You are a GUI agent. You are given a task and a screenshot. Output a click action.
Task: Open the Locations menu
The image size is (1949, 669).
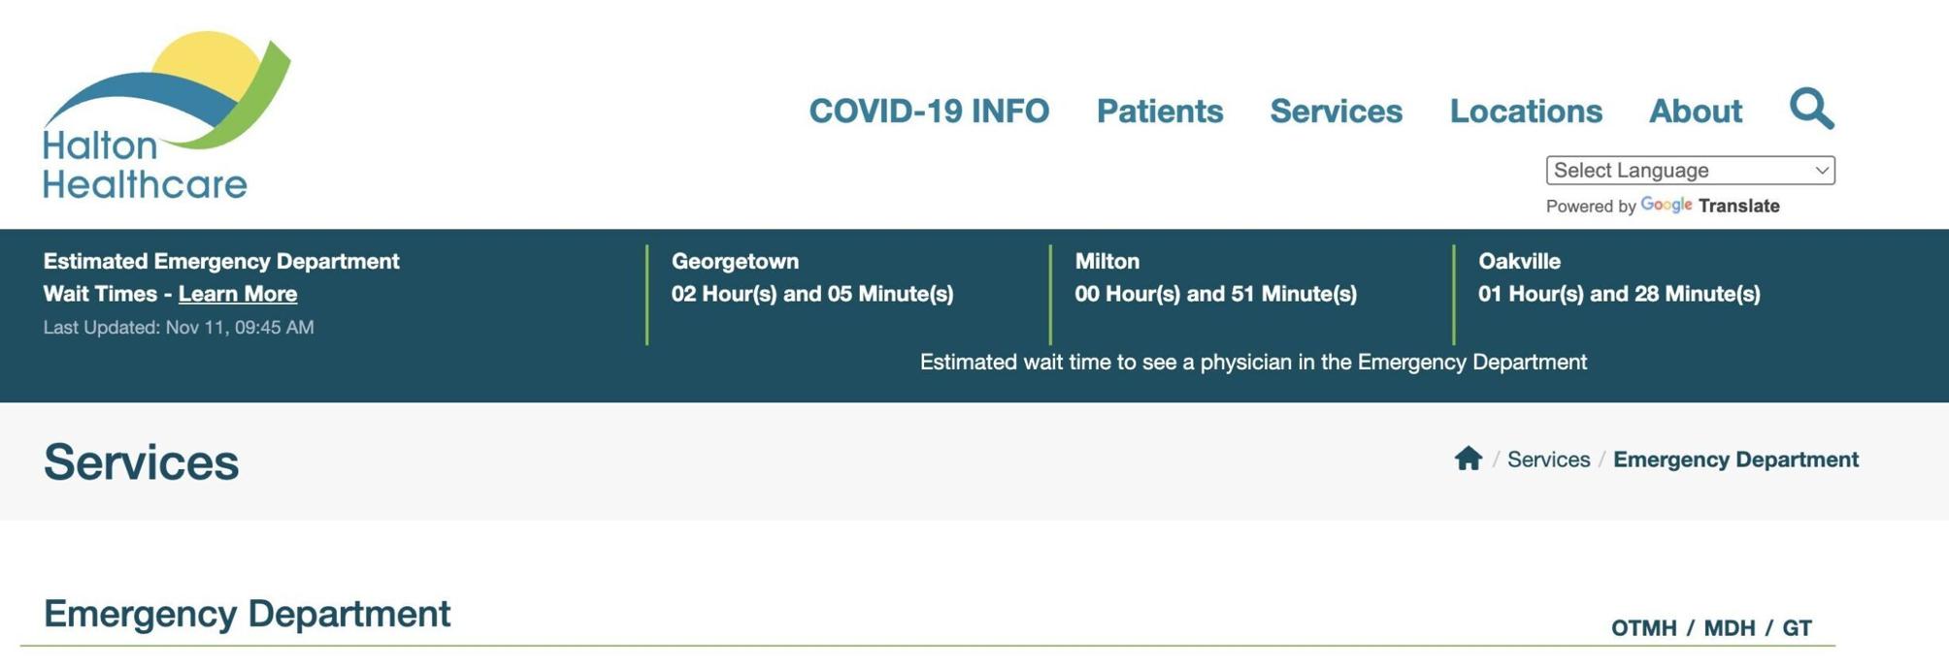[1526, 111]
